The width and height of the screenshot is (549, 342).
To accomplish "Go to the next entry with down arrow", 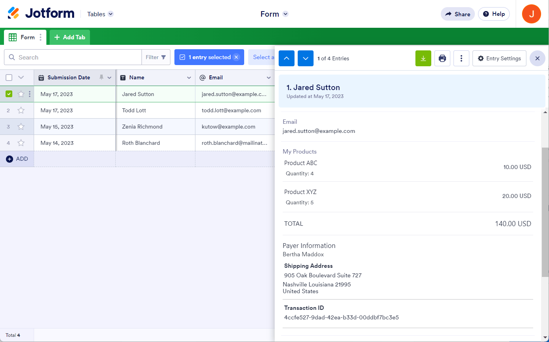I will coord(306,58).
